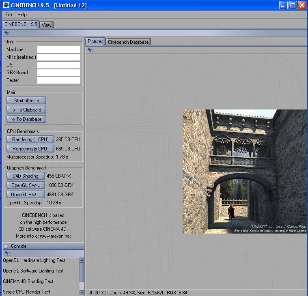Click 'OpenGL Hardware Lighting Test' console line
Image resolution: width=308 pixels, height=296 pixels.
point(34,260)
